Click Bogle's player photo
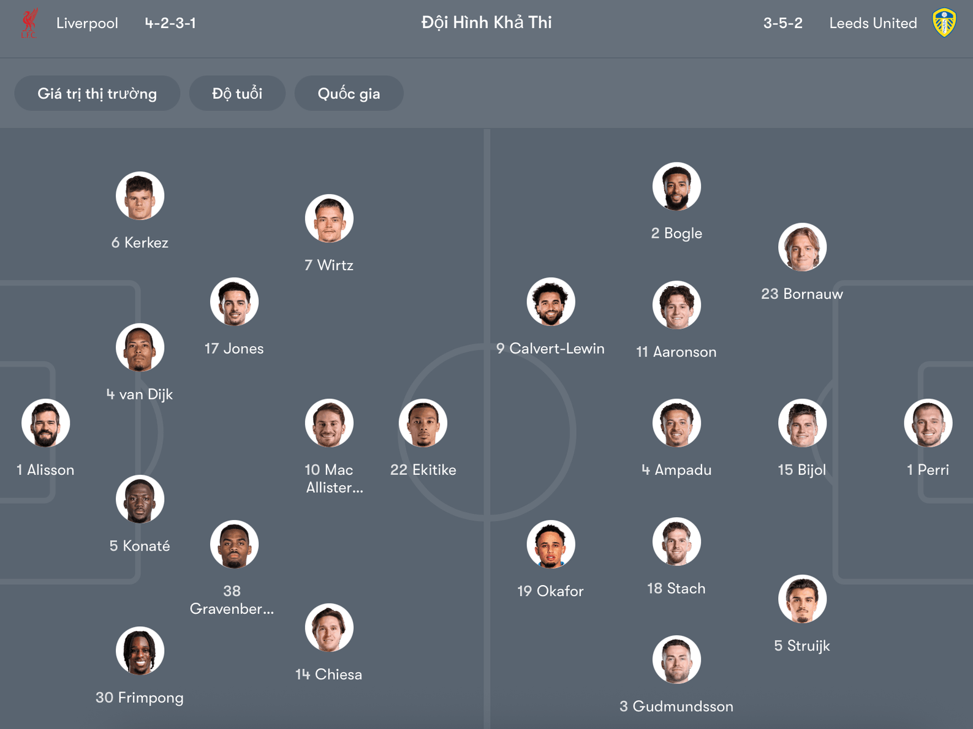Image resolution: width=973 pixels, height=729 pixels. 676,187
